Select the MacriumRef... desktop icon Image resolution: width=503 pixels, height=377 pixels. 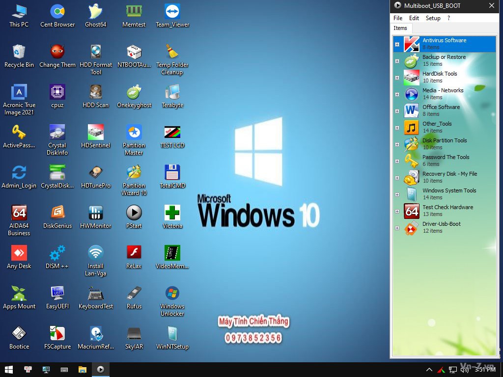coord(96,337)
